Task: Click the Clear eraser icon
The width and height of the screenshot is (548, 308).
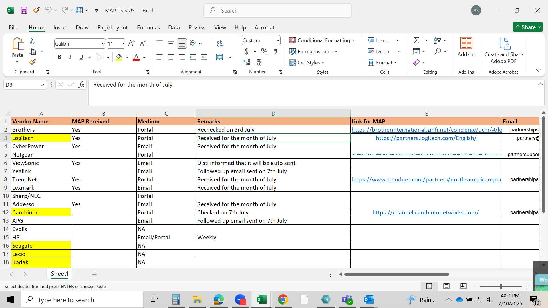Action: pos(416,62)
